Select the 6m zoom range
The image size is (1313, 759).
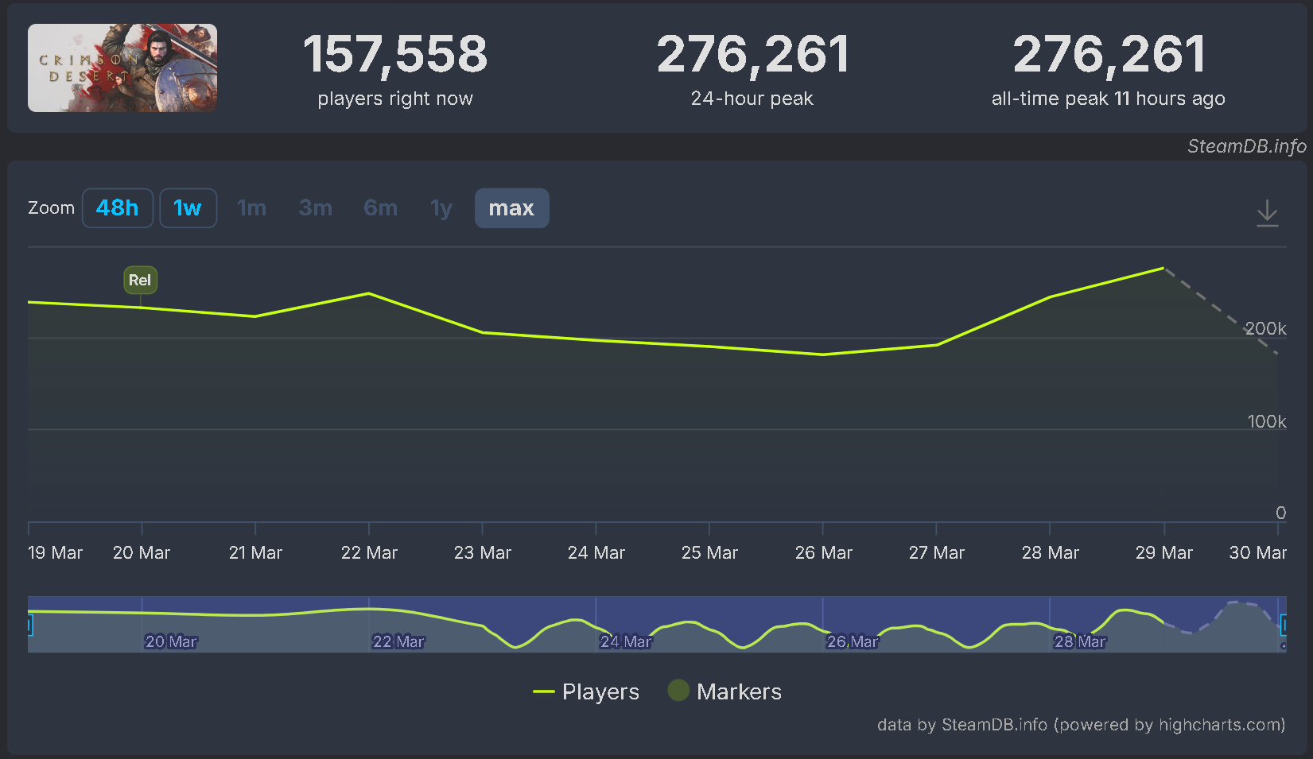(x=380, y=208)
